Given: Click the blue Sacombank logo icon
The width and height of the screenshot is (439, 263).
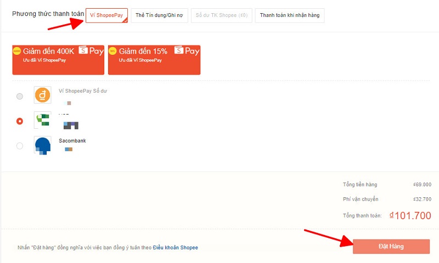Looking at the screenshot, I should (42, 145).
